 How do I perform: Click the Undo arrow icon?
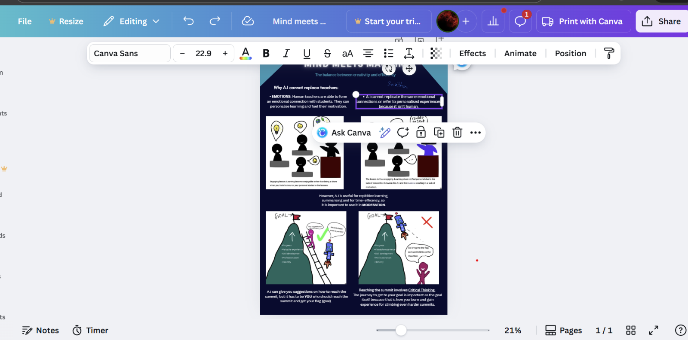(188, 21)
